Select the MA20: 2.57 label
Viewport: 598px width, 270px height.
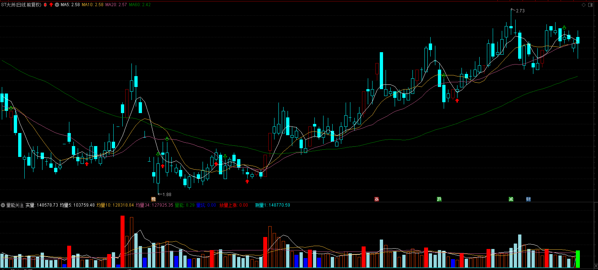(x=116, y=5)
